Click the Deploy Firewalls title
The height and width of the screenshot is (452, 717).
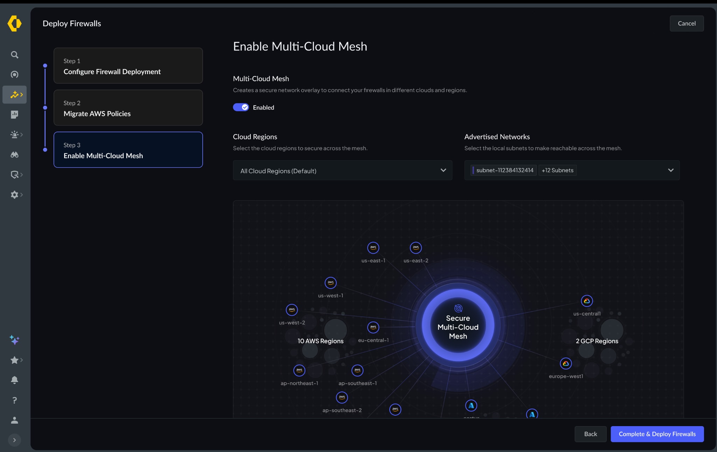pos(72,23)
